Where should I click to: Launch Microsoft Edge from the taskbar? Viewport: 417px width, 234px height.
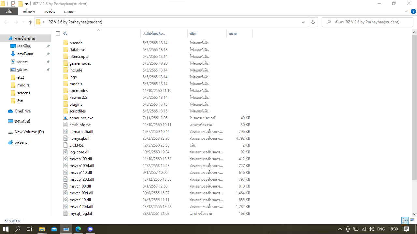78,229
